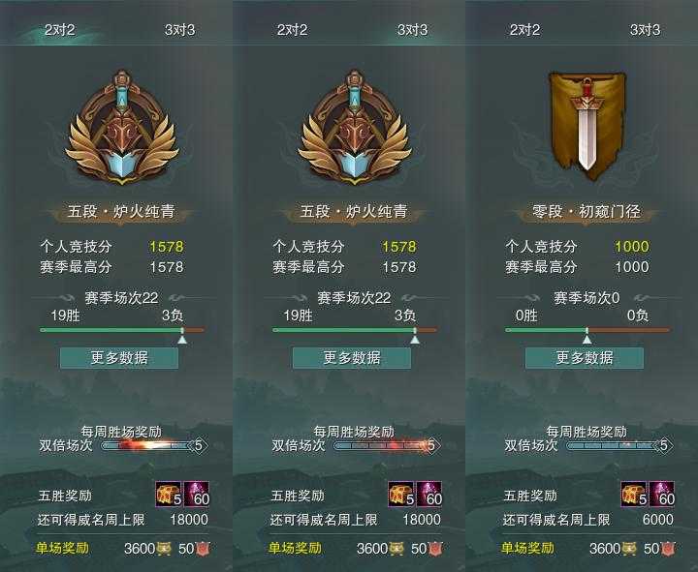Open 更多数据 in the left panel
Image resolution: width=698 pixels, height=572 pixels.
119,358
